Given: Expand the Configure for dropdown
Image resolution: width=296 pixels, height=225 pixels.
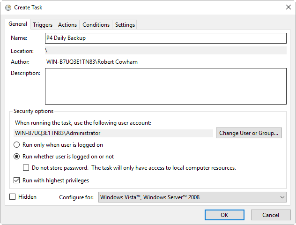Looking at the screenshot, I should (x=192, y=197).
